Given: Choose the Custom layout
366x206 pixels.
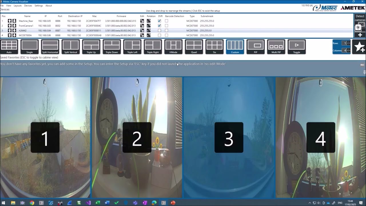Looking at the screenshot, I should point(235,47).
